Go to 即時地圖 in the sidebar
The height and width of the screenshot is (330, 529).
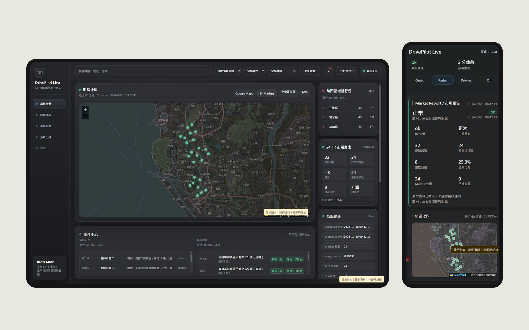(49, 115)
